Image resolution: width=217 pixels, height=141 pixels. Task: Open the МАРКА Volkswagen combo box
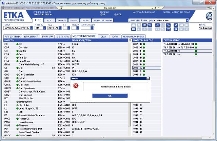pyautogui.click(x=205, y=28)
